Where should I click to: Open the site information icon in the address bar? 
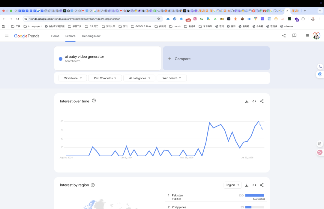[25, 19]
